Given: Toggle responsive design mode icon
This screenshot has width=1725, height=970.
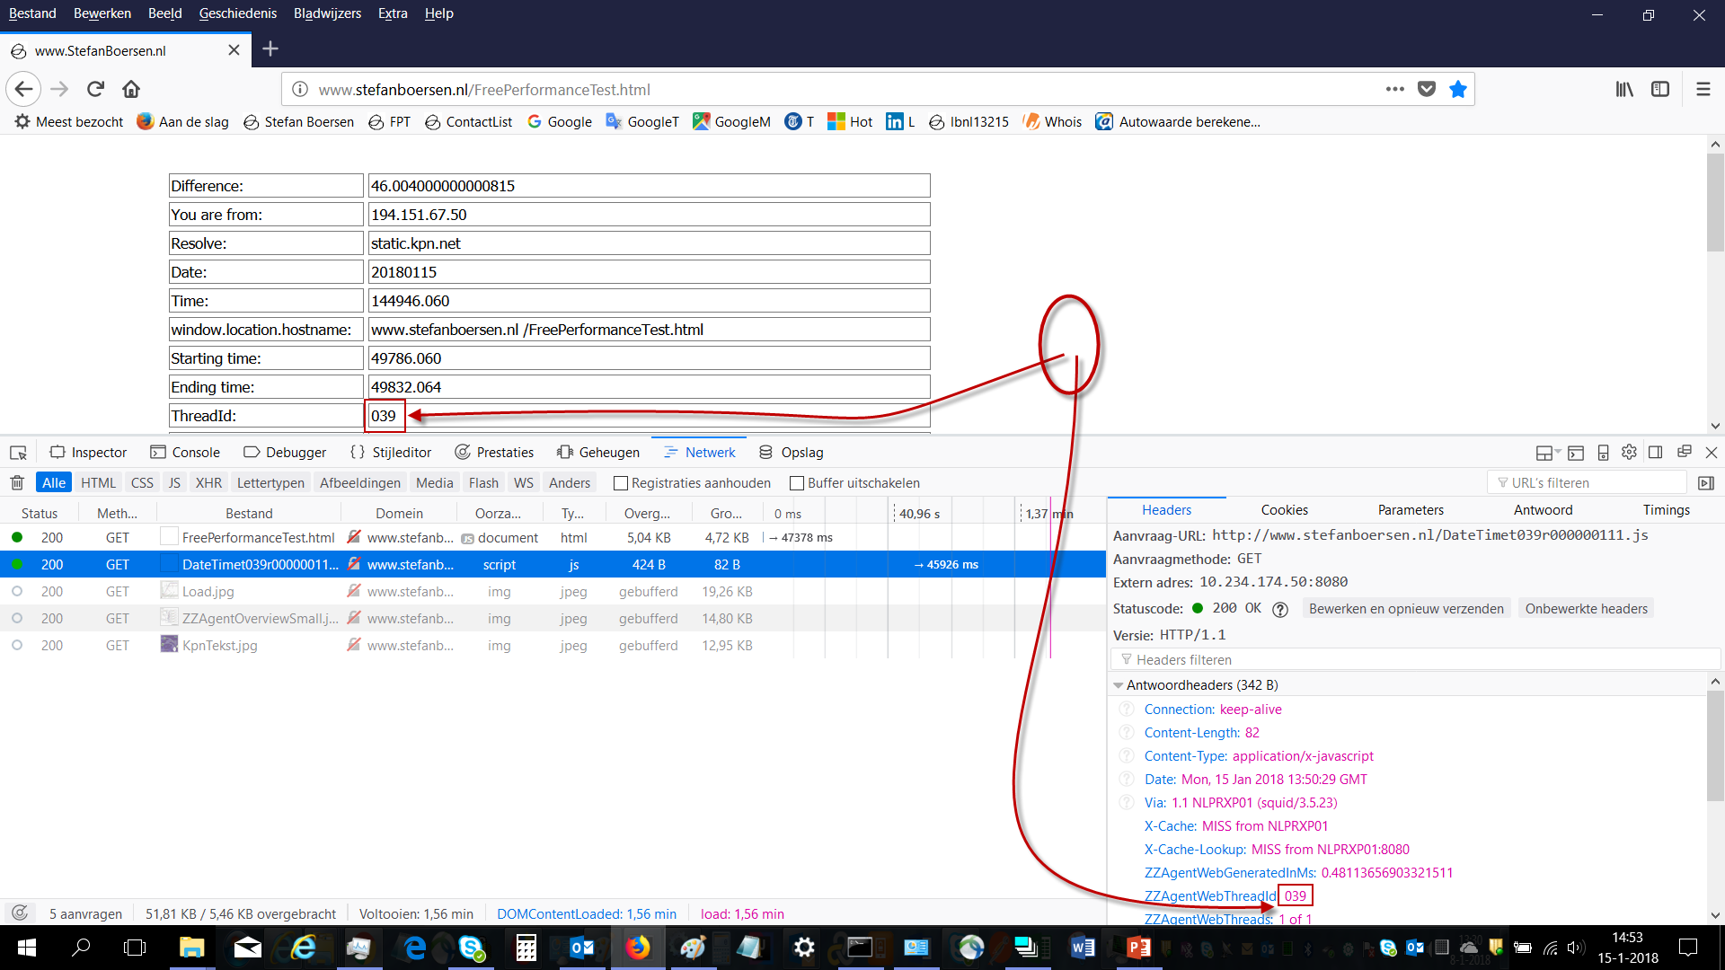Looking at the screenshot, I should point(1603,453).
